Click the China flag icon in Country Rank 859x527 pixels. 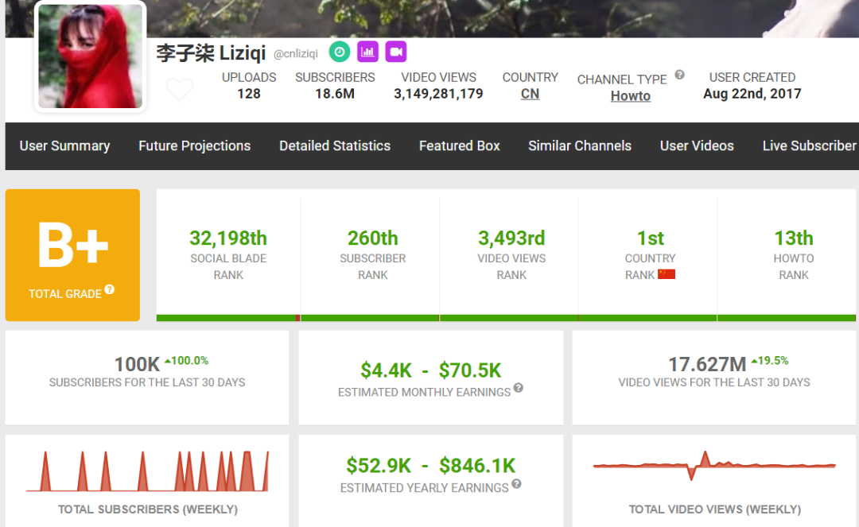click(x=667, y=274)
